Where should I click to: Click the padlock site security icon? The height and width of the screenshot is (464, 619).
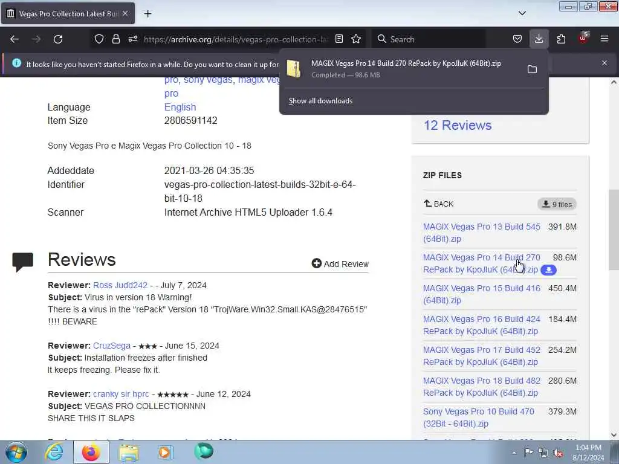[x=115, y=39]
